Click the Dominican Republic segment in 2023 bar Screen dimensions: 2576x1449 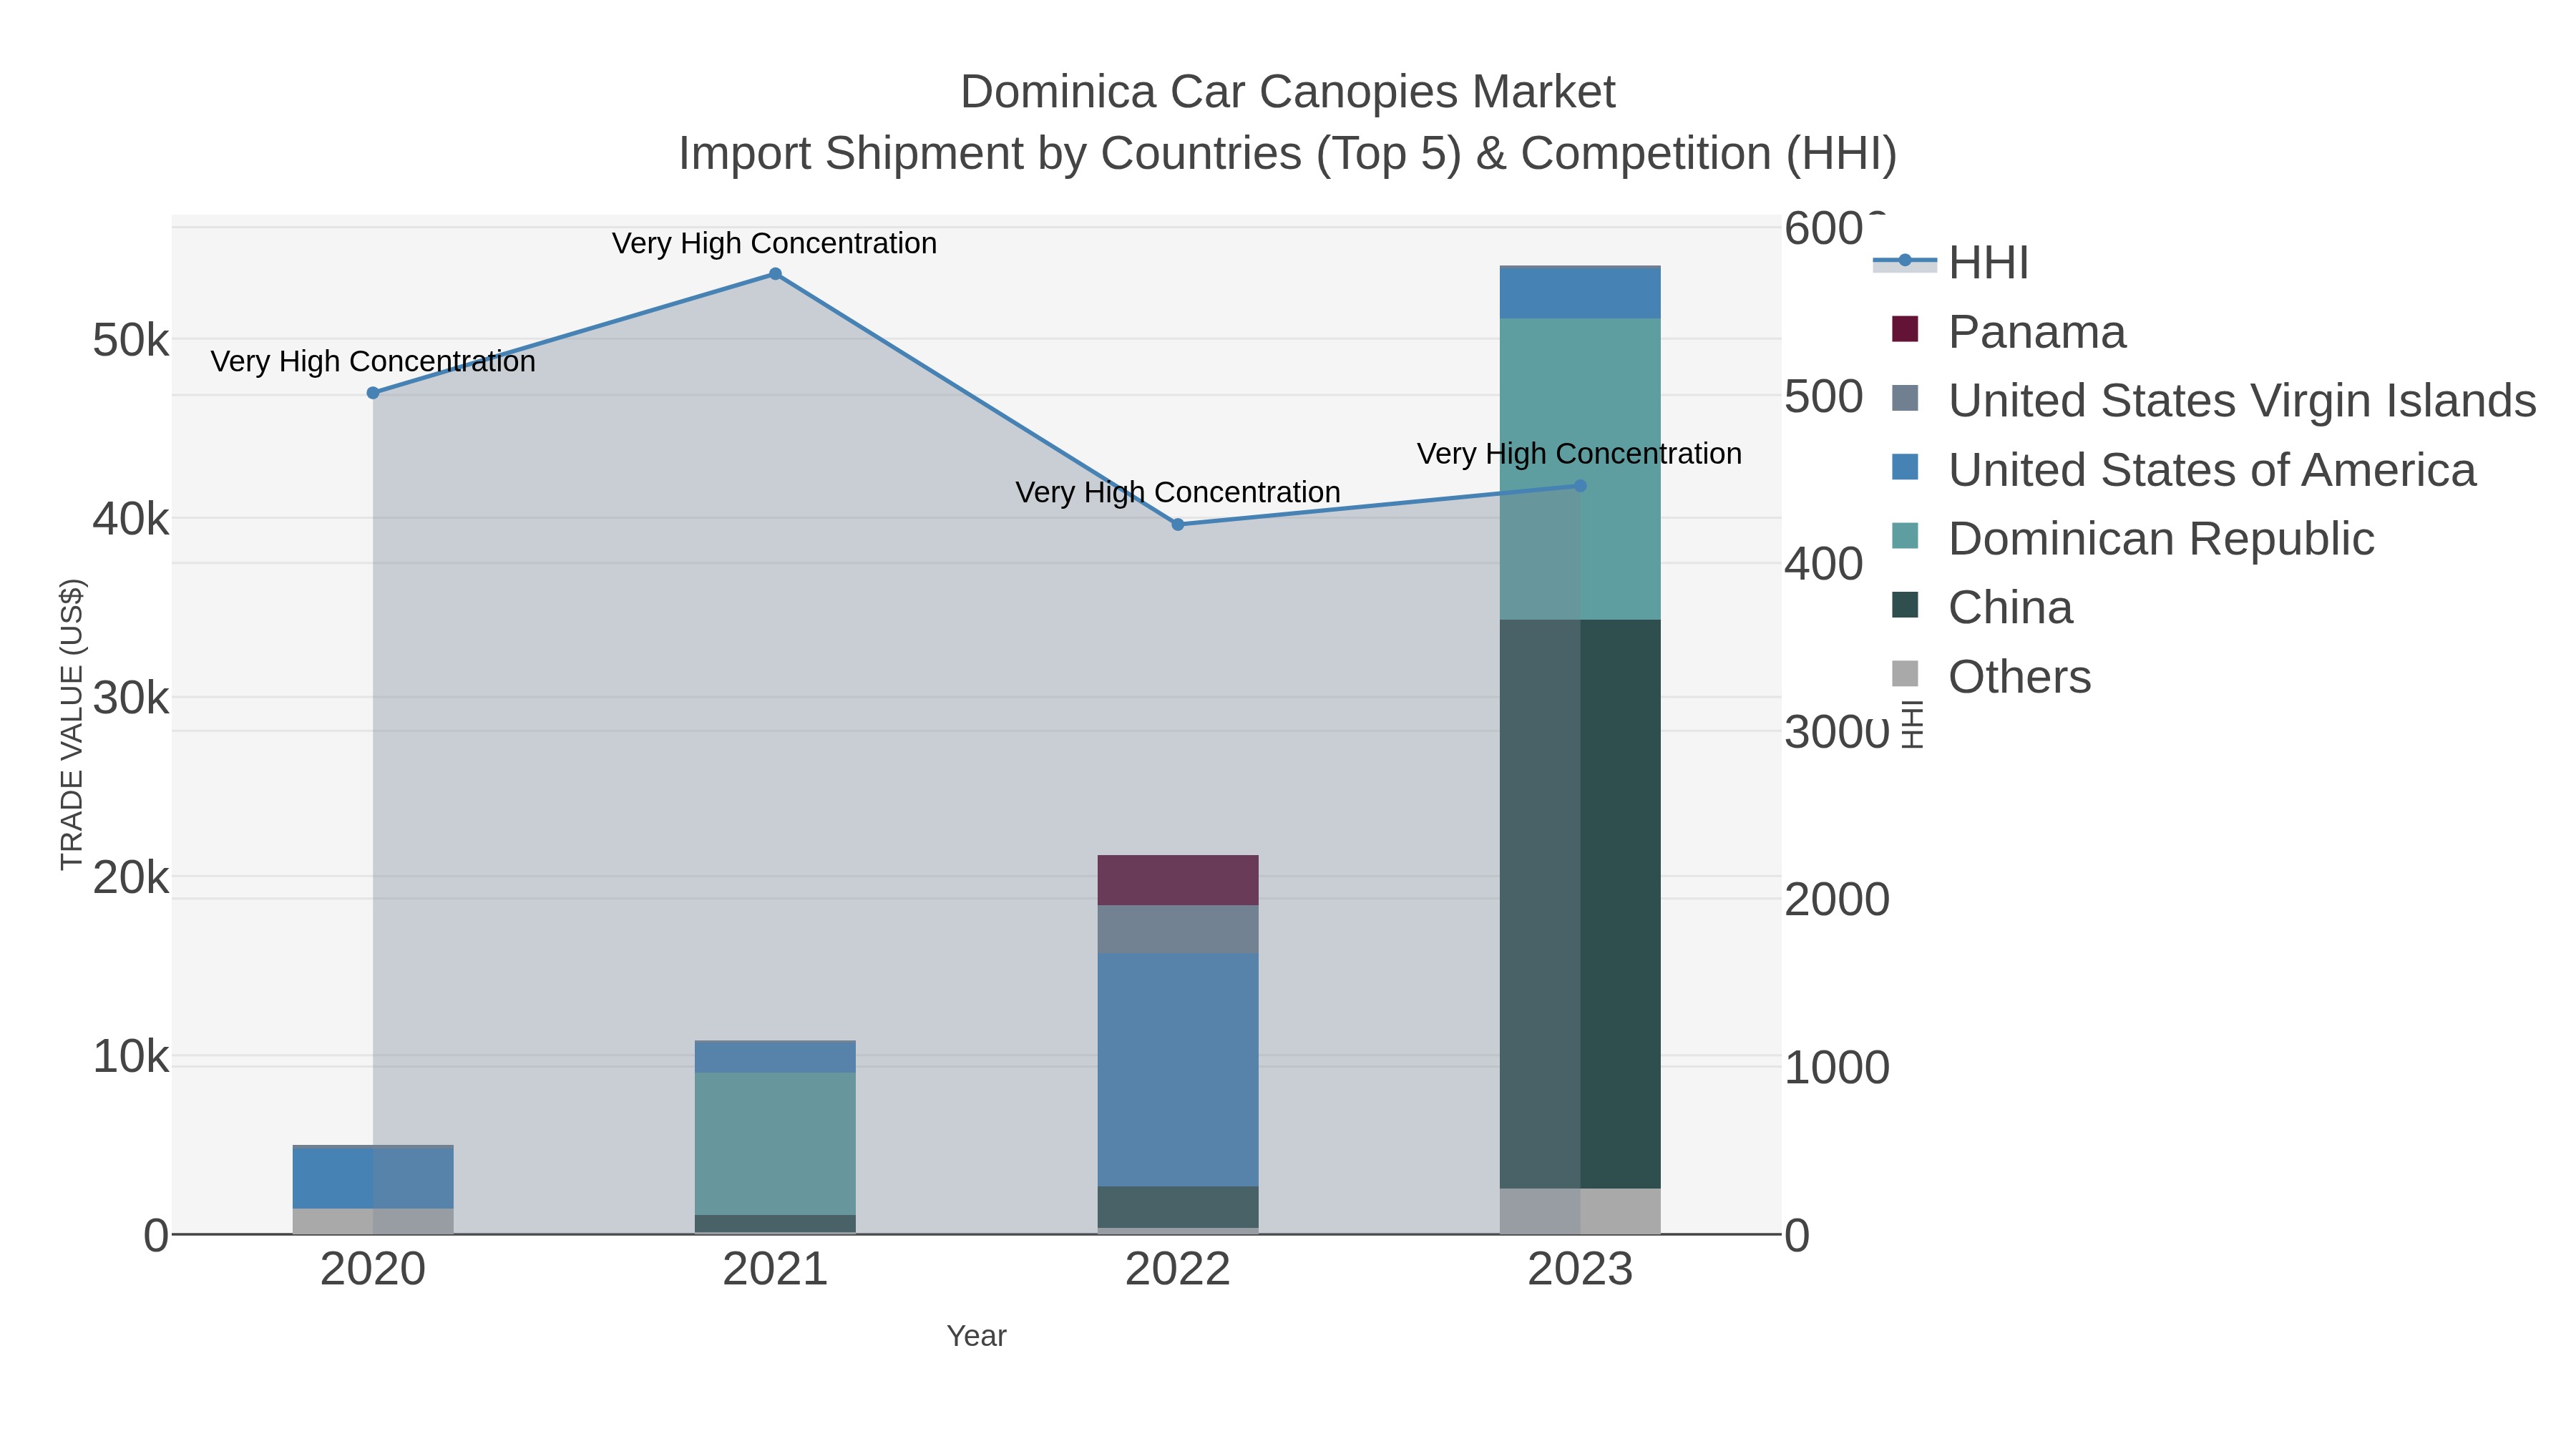(1580, 469)
